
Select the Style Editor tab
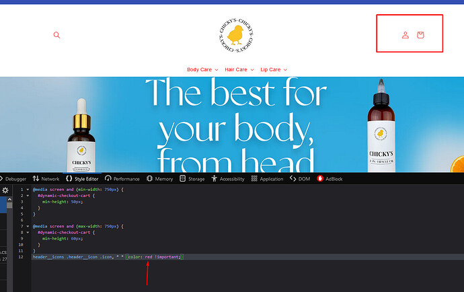tap(82, 179)
